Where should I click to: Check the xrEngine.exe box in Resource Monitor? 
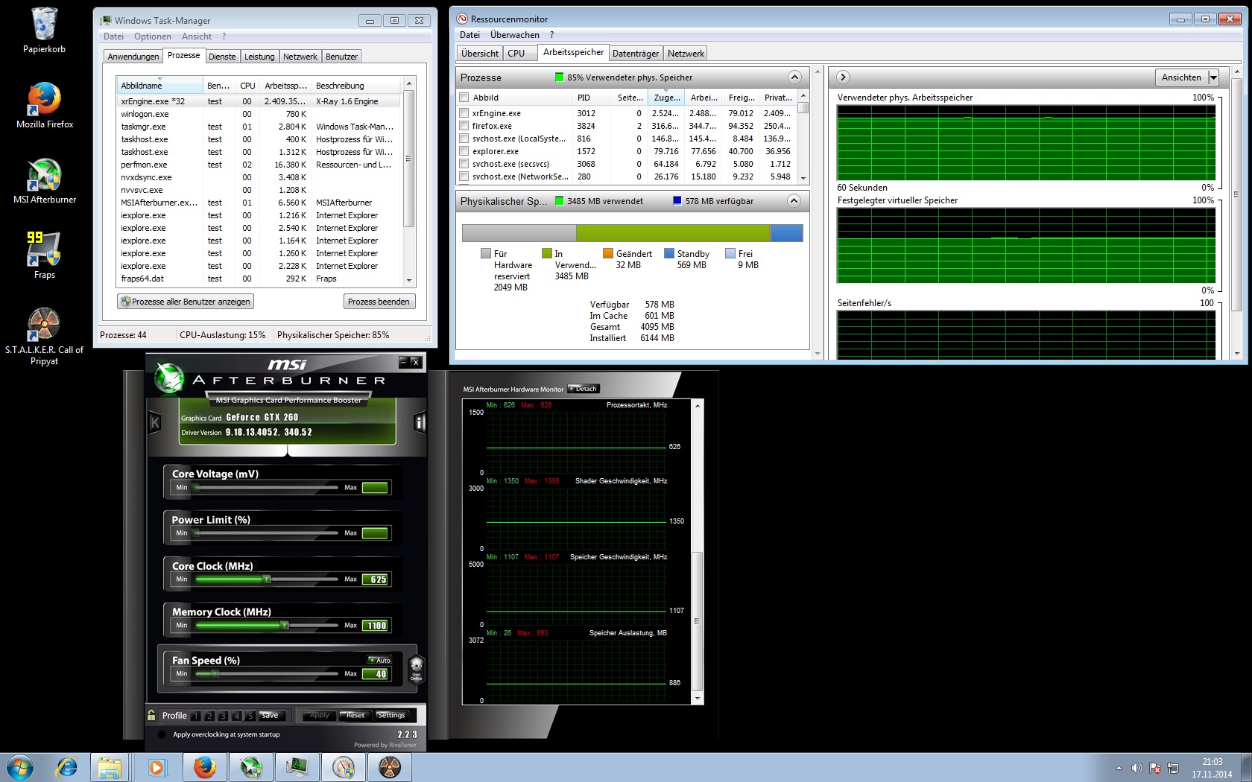(x=464, y=113)
